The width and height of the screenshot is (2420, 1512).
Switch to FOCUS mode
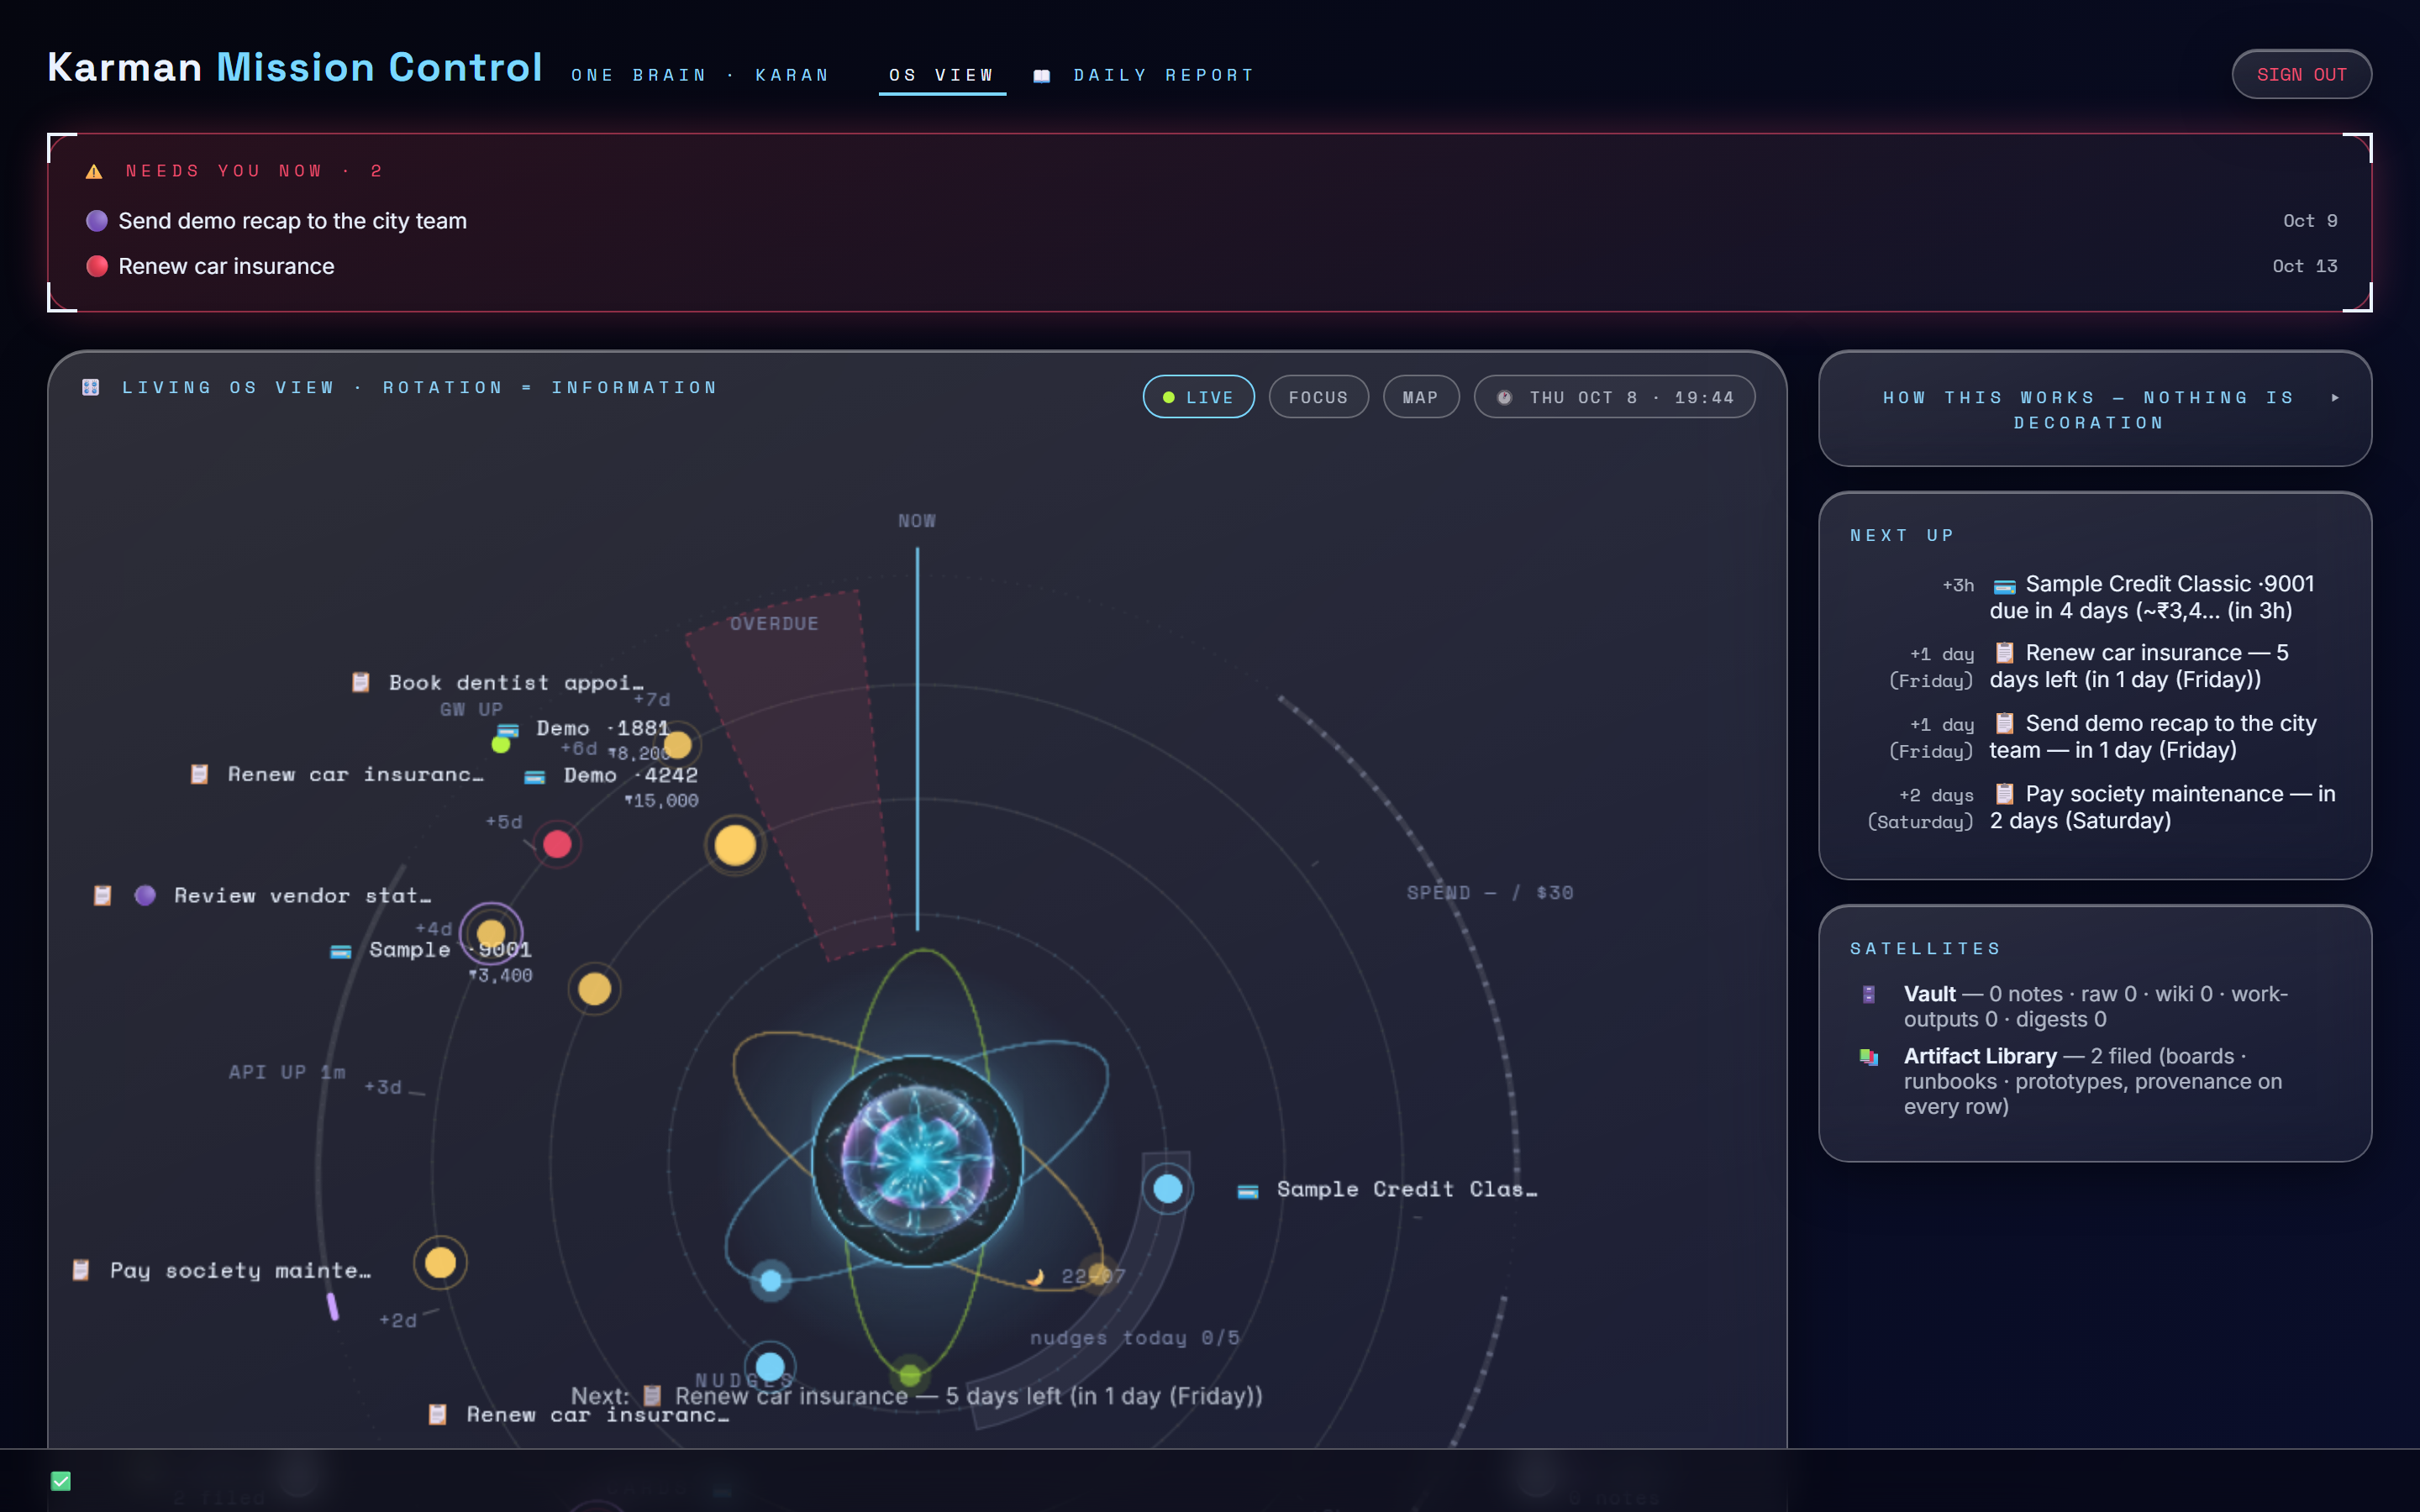(1318, 397)
